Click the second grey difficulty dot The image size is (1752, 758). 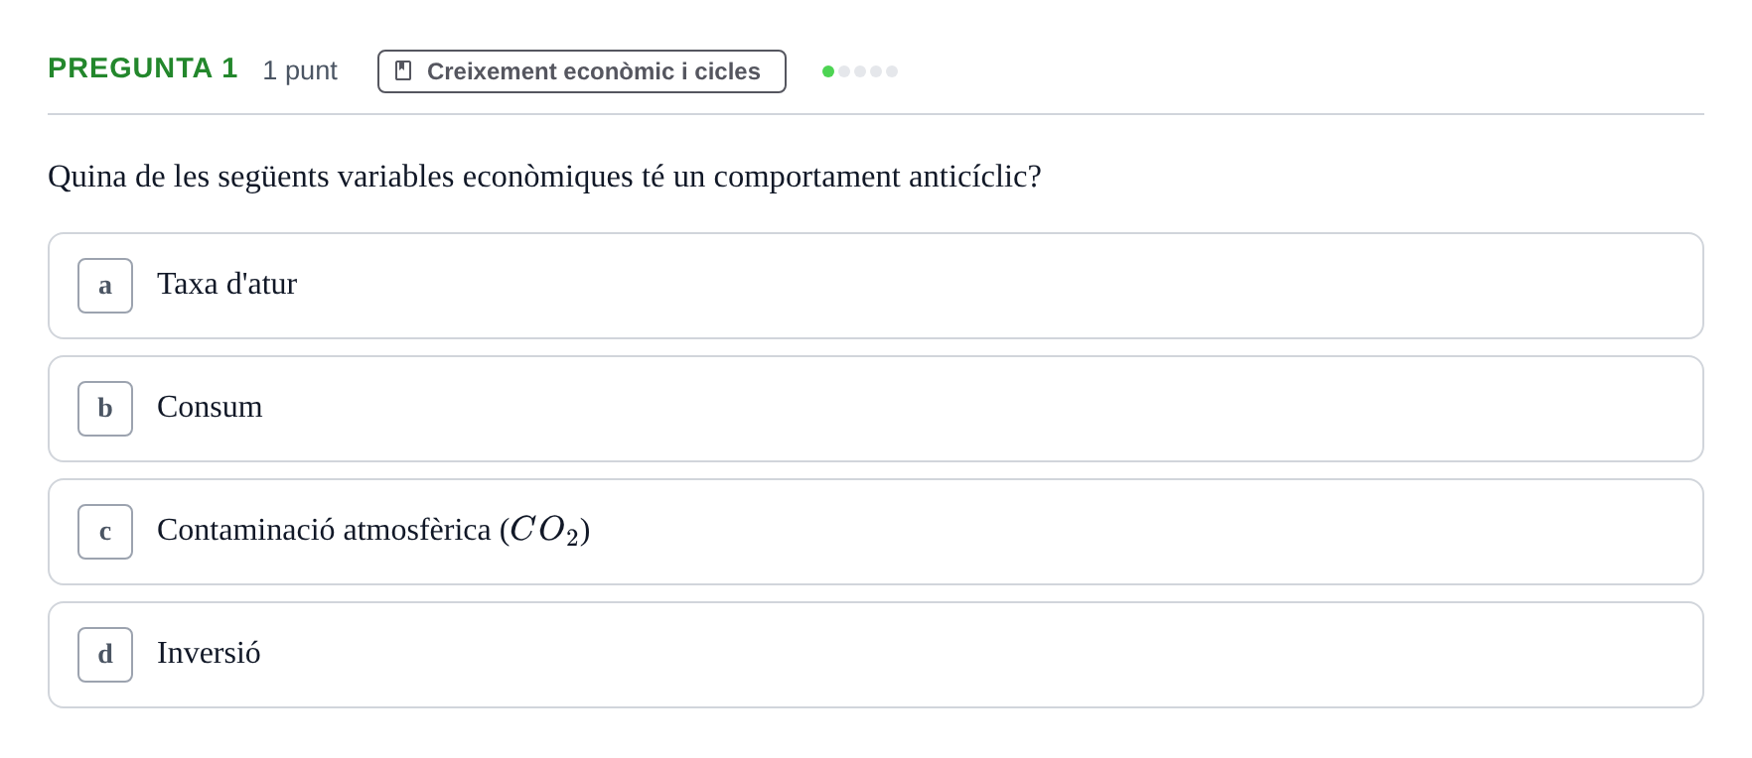(844, 71)
